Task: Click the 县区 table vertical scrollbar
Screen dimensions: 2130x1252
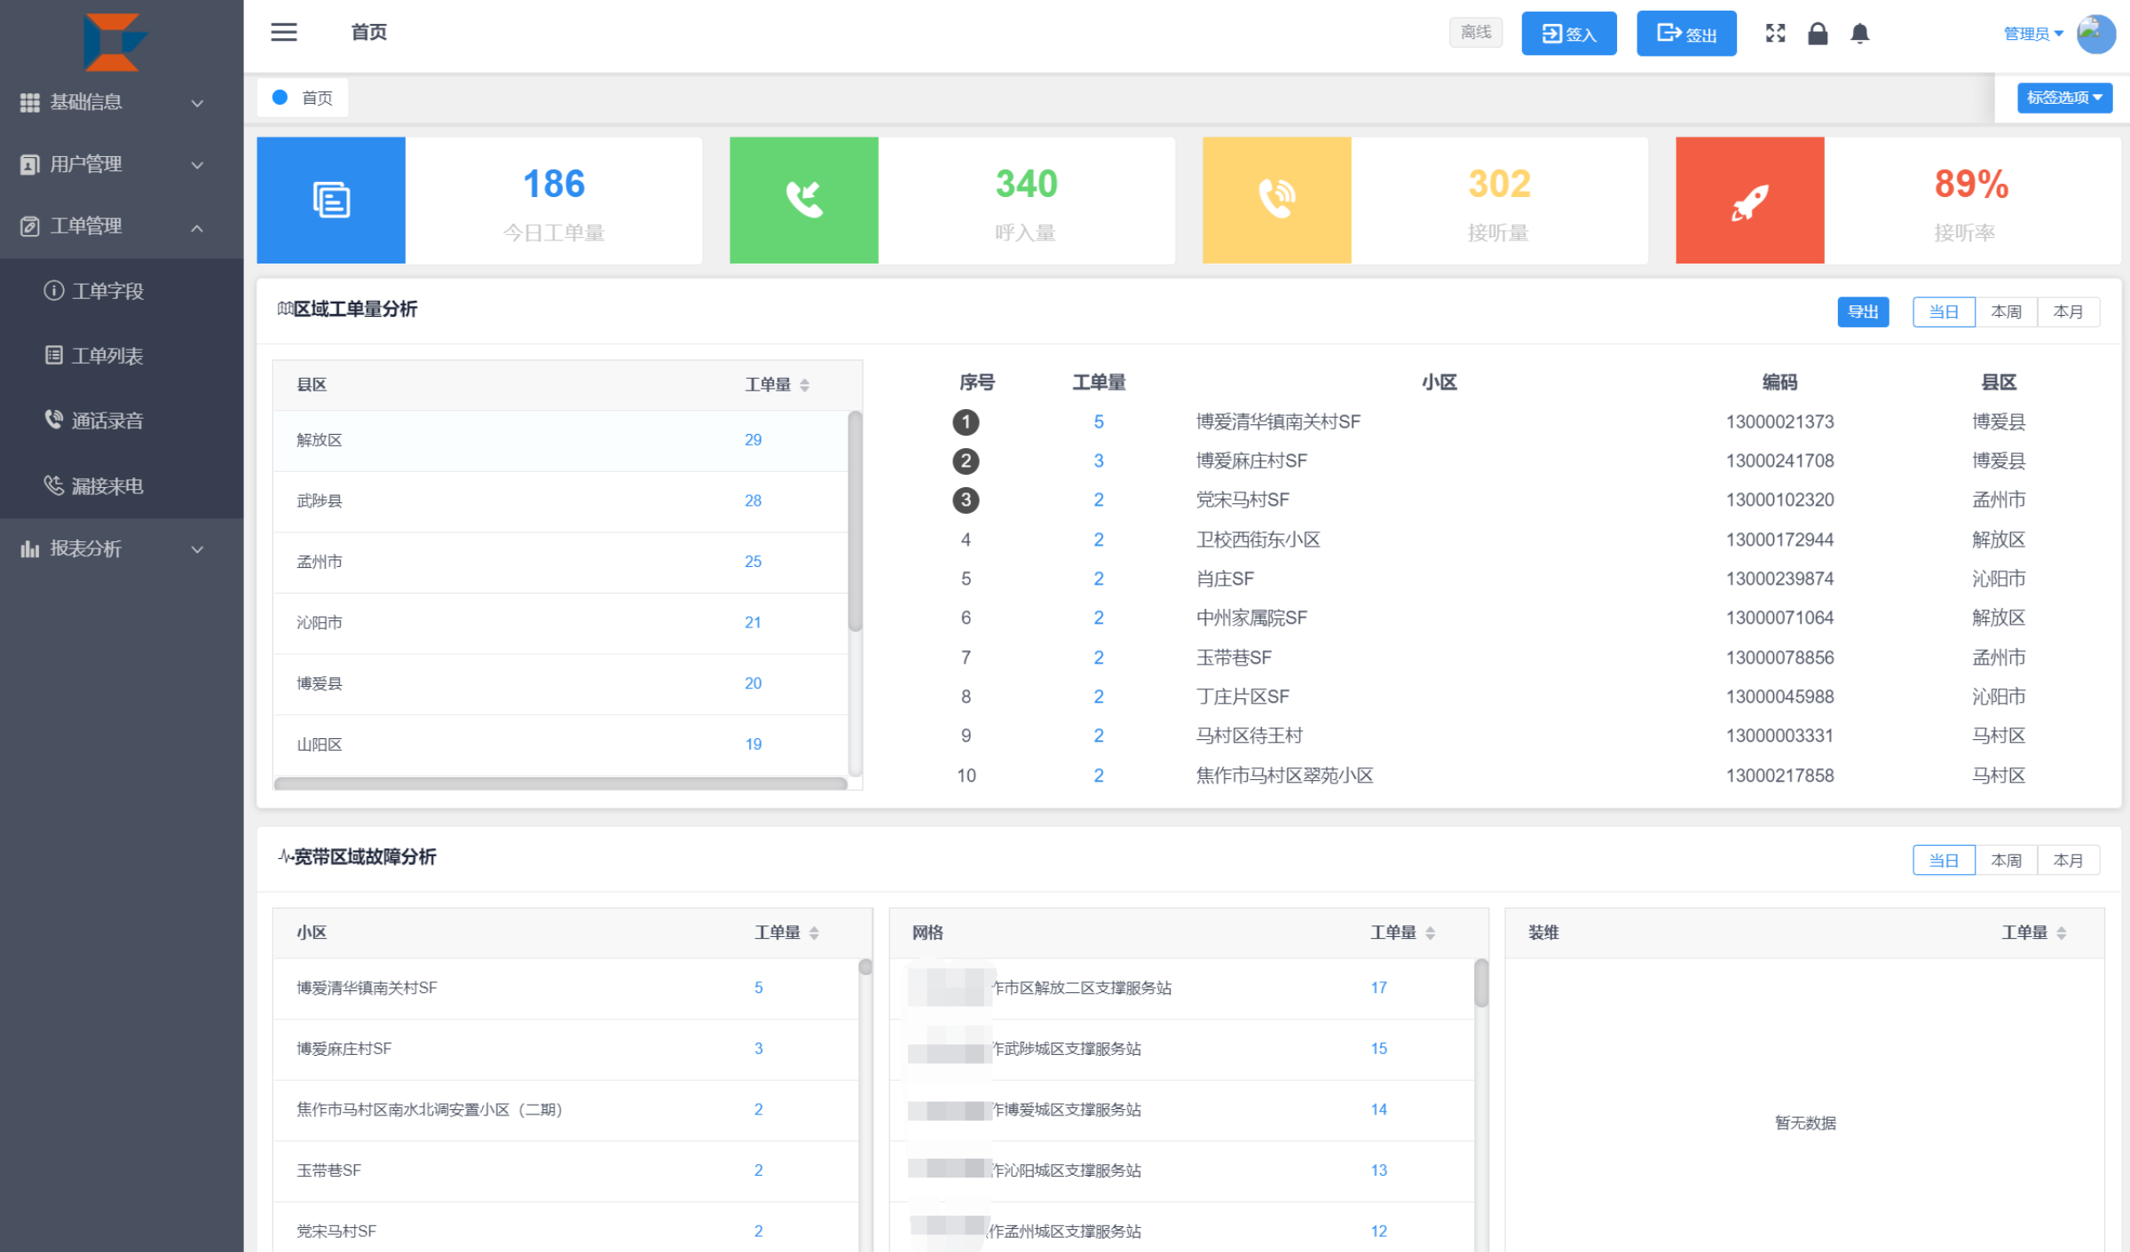Action: tap(855, 524)
